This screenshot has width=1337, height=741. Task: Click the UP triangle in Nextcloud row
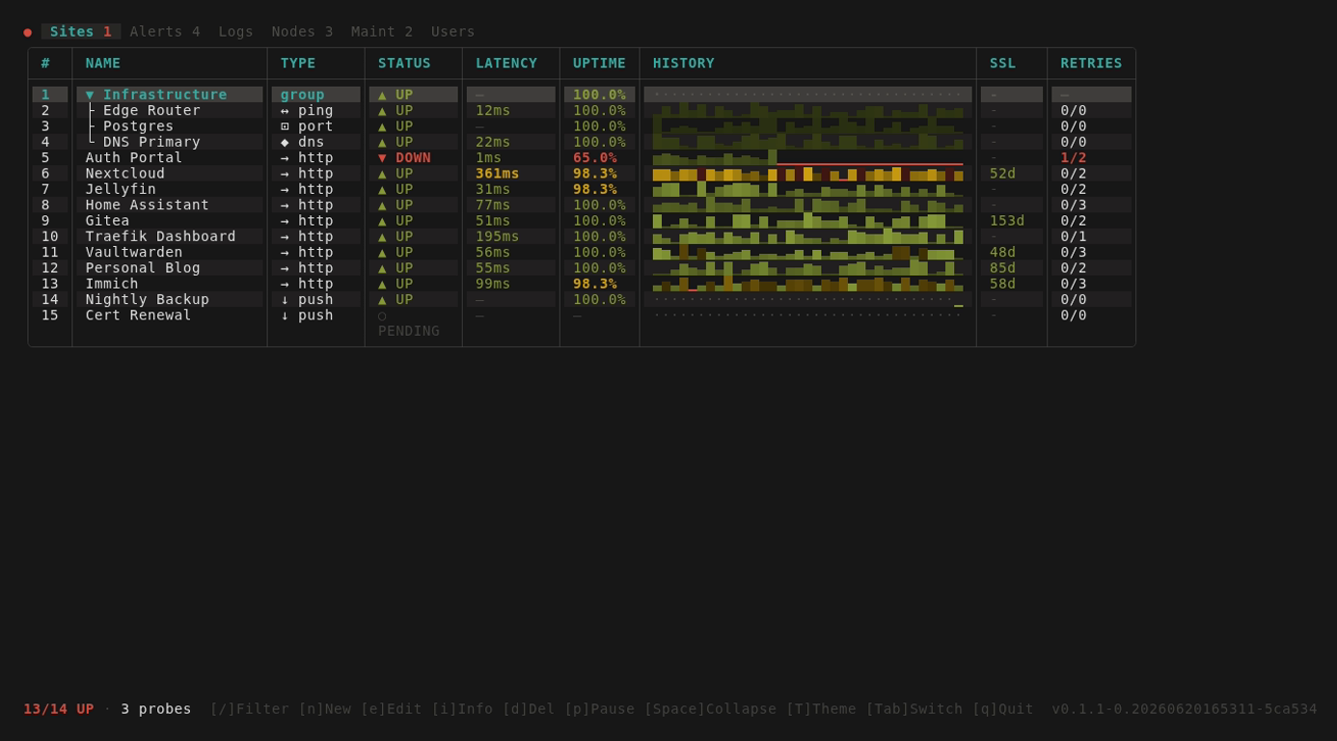pyautogui.click(x=382, y=174)
